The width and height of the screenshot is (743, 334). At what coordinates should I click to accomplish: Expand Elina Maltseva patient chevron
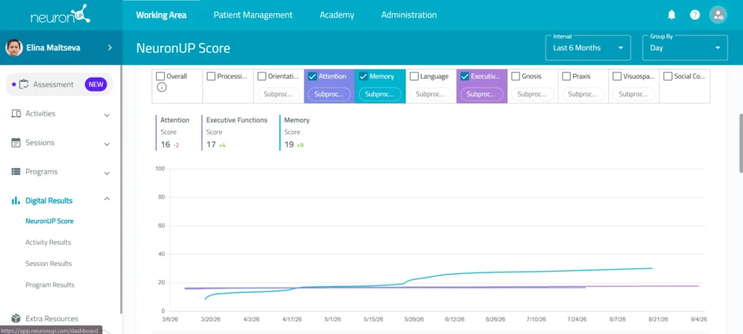[x=110, y=47]
